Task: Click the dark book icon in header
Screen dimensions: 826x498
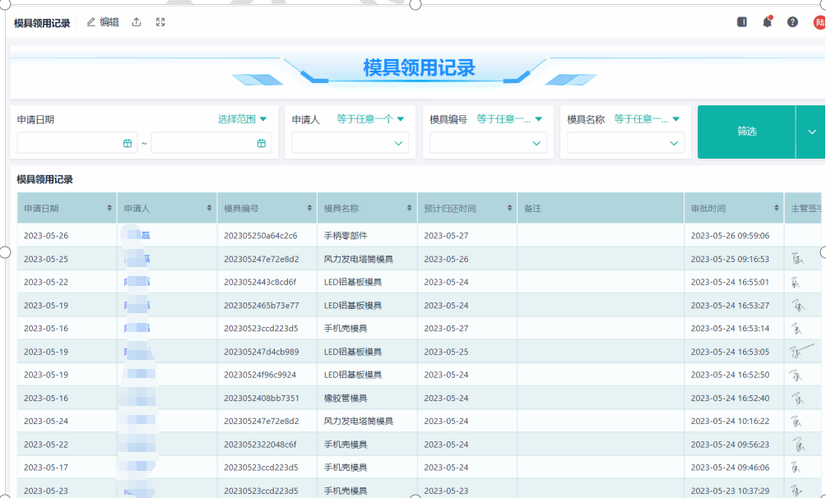Action: (741, 22)
